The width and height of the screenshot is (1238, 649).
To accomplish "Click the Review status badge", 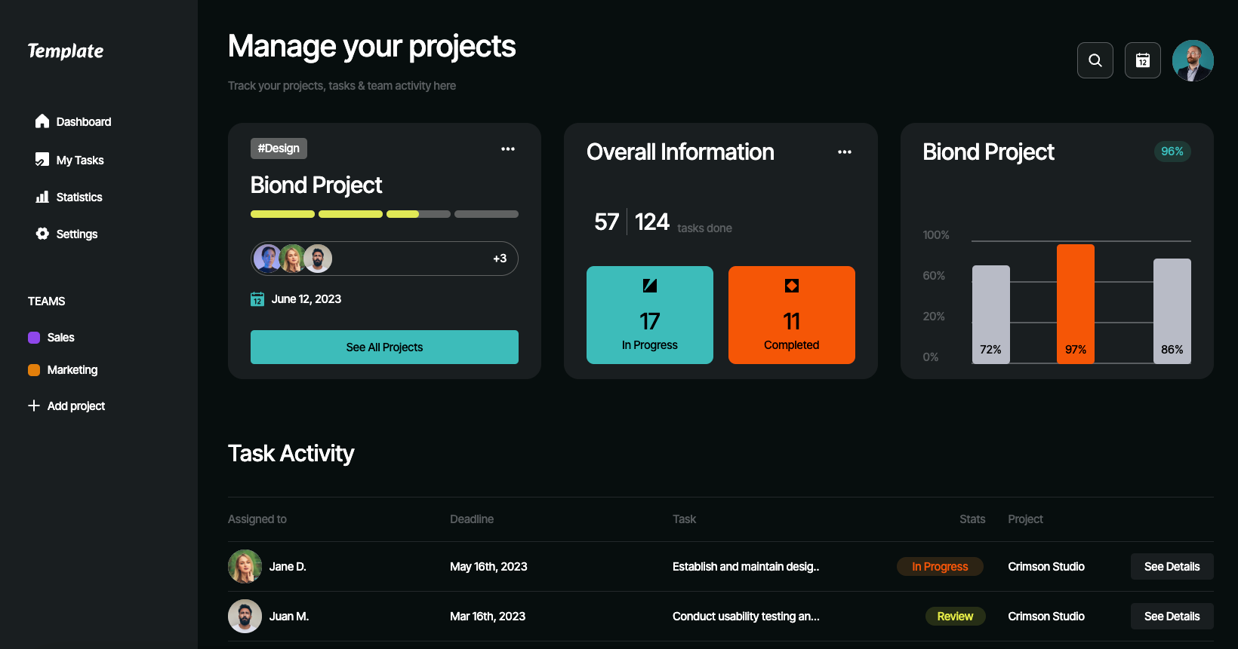I will [955, 617].
